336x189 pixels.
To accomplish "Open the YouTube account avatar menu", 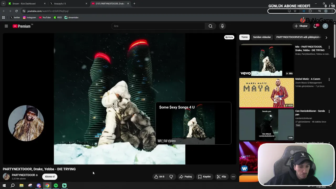I will click(325, 26).
